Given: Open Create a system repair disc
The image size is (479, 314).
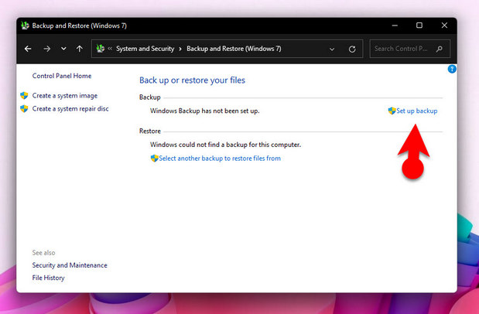Looking at the screenshot, I should (x=70, y=109).
